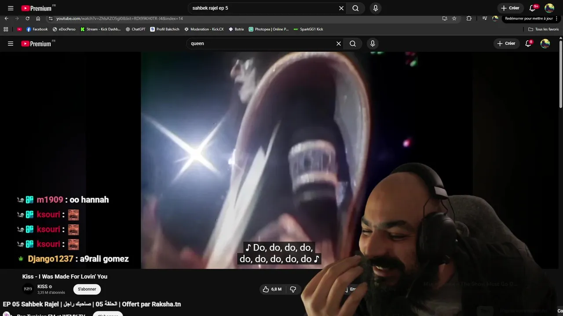This screenshot has height=316, width=563.
Task: Click the page vertical scrollbar thumb
Action: [x=560, y=74]
